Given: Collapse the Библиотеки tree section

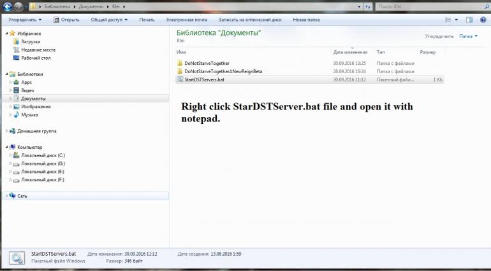Looking at the screenshot, I should [6, 74].
